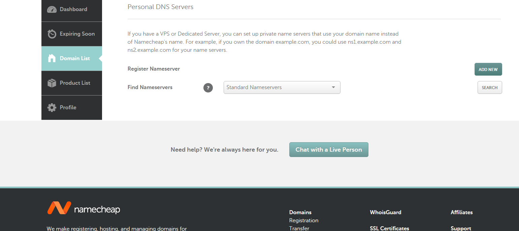Open the Standard Nameservers dropdown
This screenshot has width=519, height=231.
[x=282, y=87]
